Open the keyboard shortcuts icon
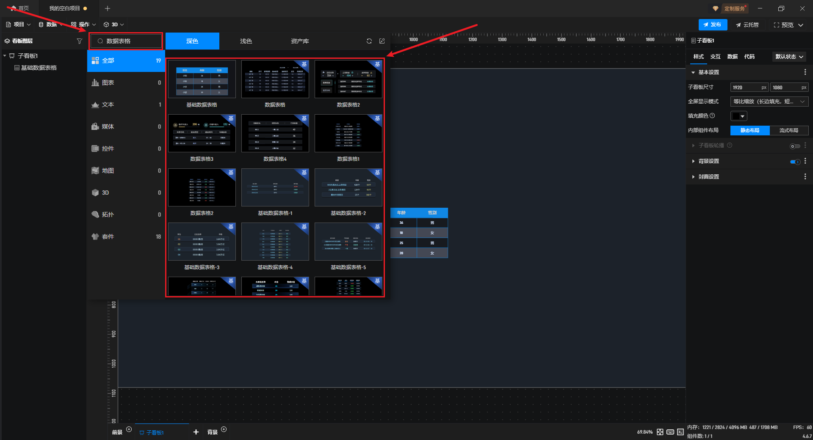This screenshot has height=440, width=813. pyautogui.click(x=670, y=432)
